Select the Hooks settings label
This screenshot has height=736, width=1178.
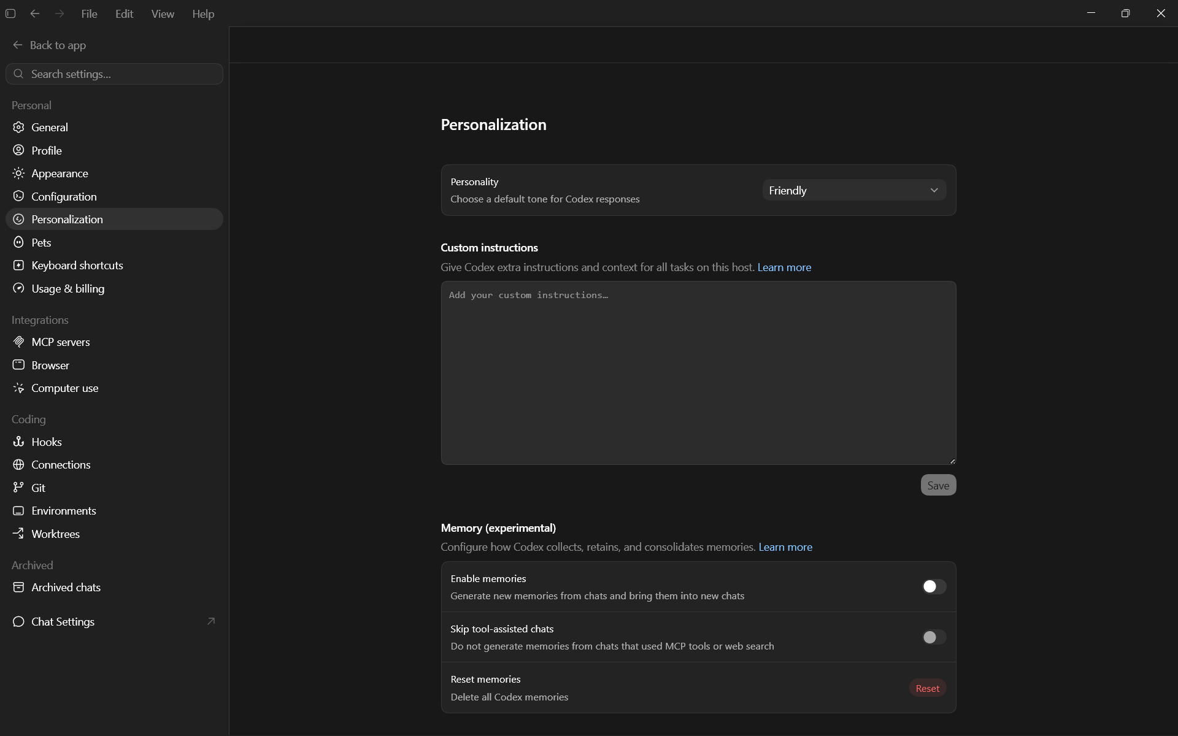(x=47, y=442)
